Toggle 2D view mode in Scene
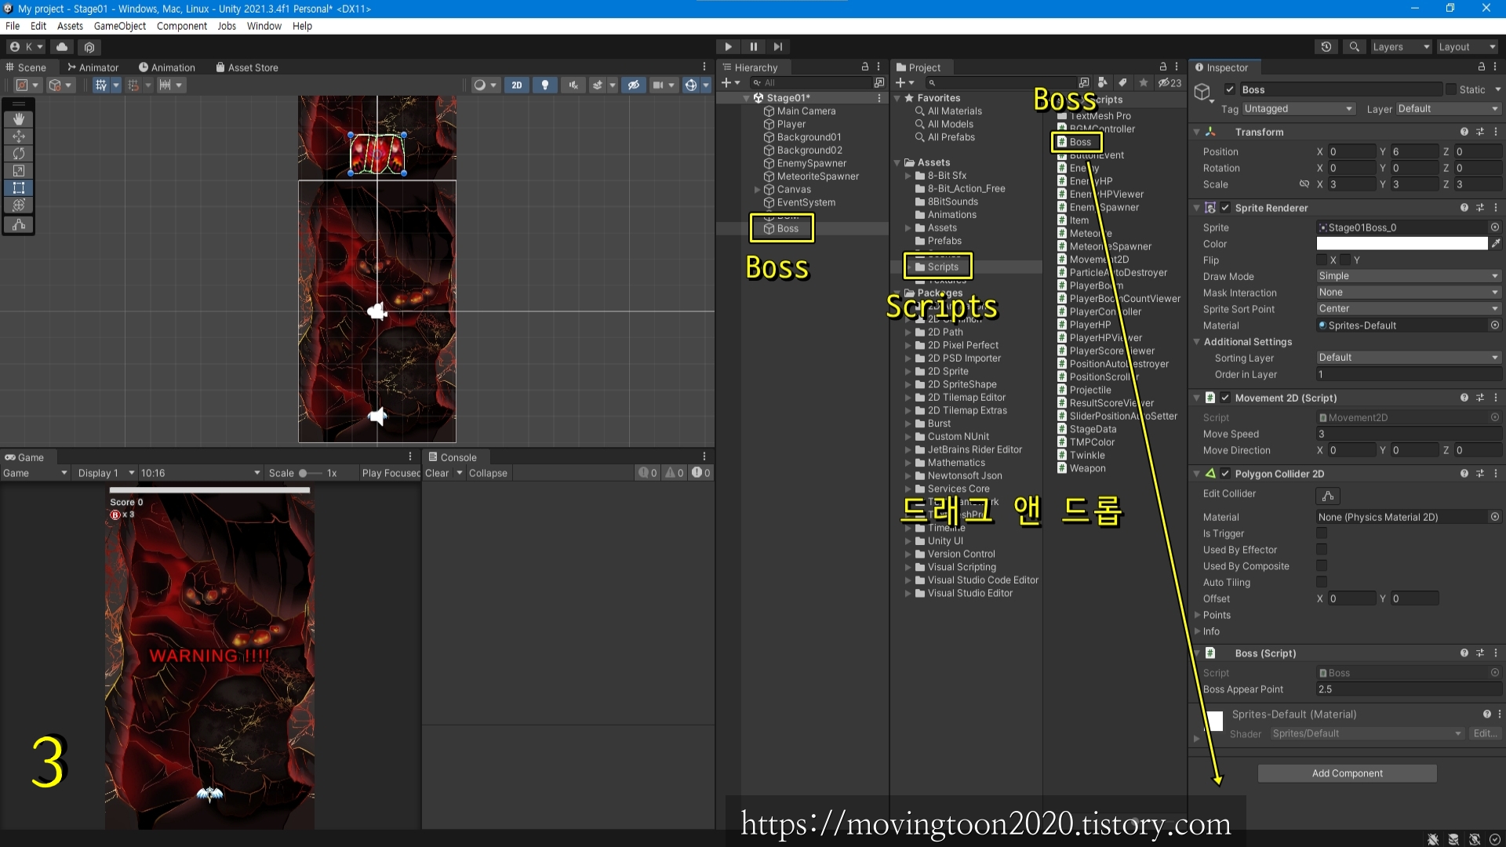 516,85
